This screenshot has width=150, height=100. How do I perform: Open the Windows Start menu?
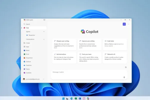63,98
